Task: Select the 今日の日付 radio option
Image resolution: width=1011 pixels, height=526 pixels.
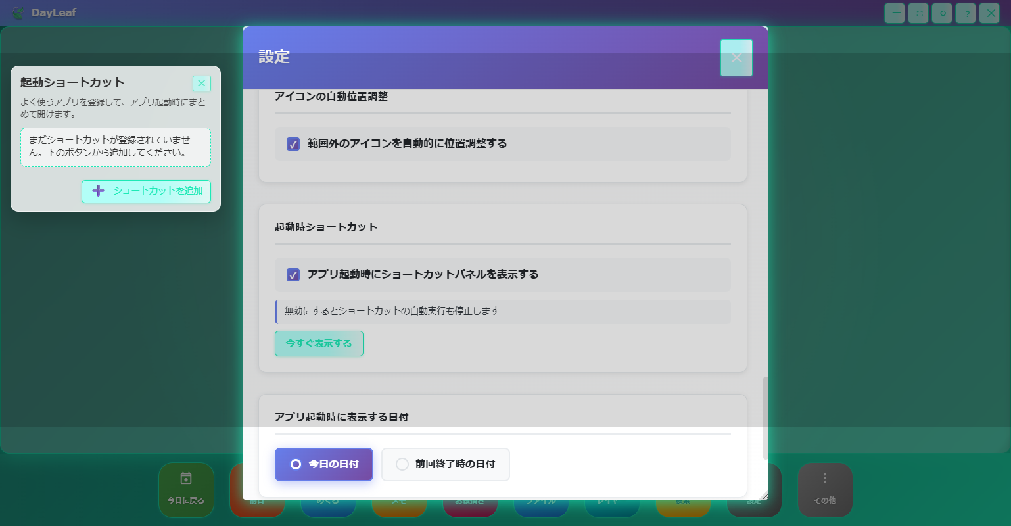Action: coord(296,464)
